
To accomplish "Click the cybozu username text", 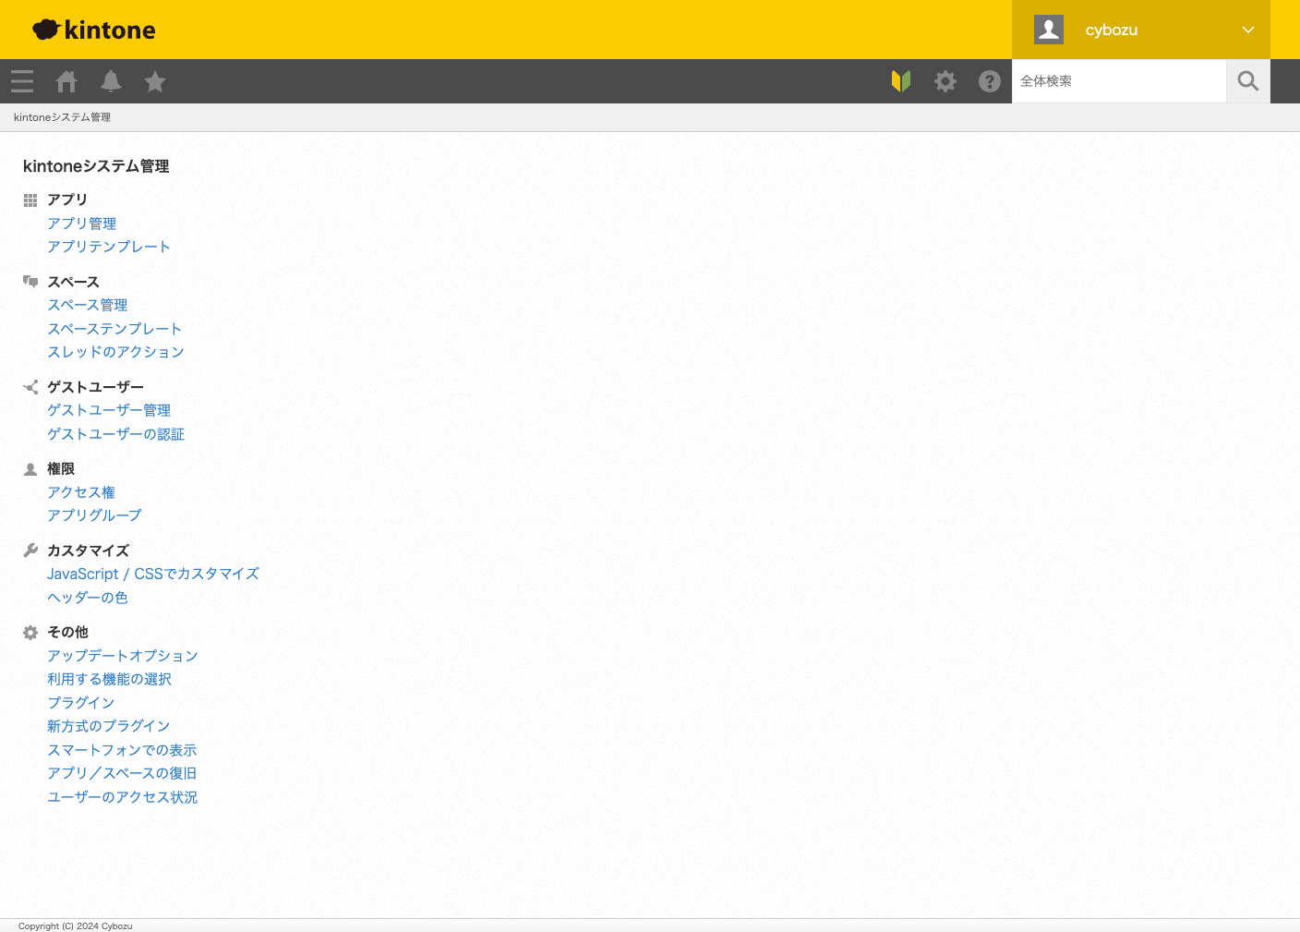I will click(1112, 30).
